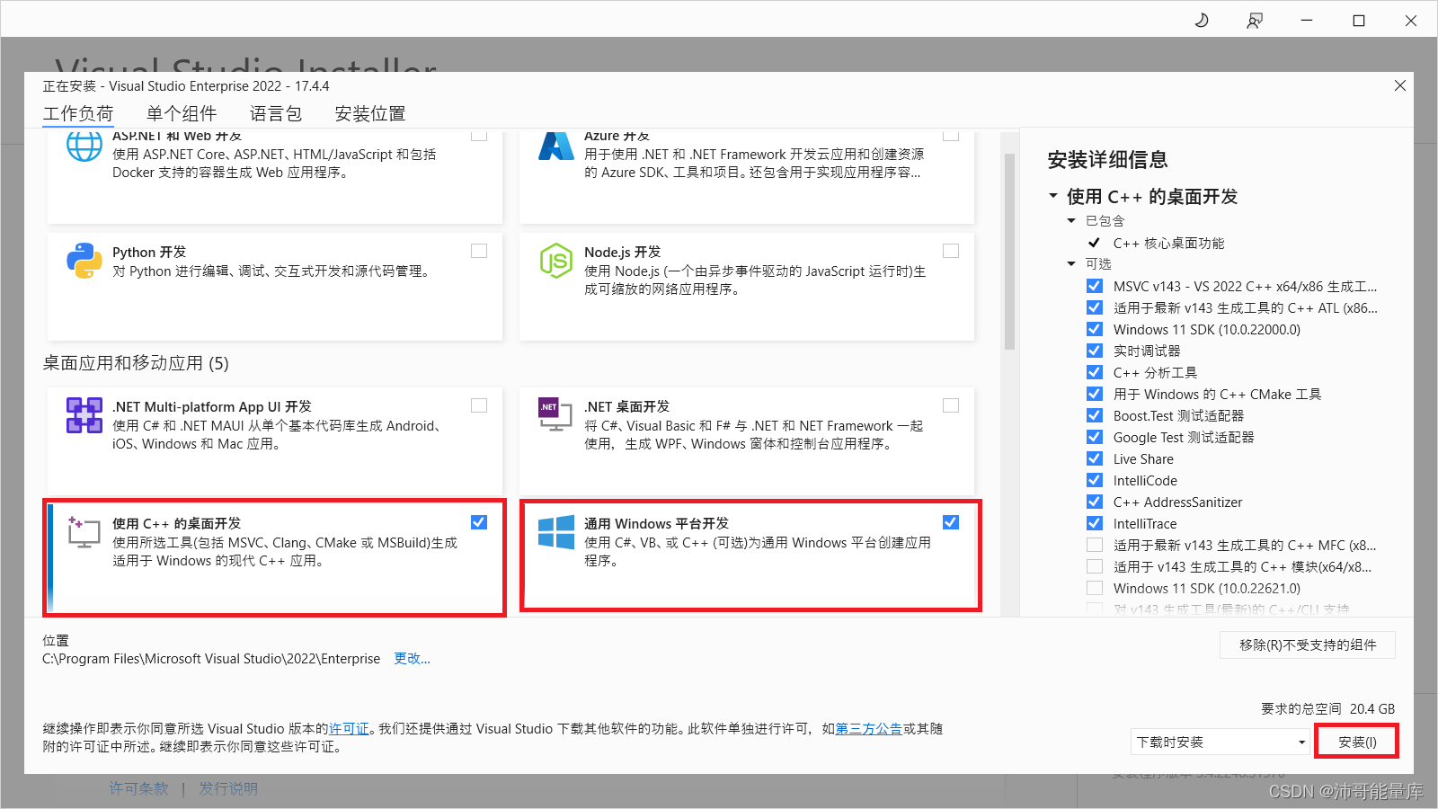The image size is (1438, 809).
Task: Open the license (许可证) link
Action: 349,729
